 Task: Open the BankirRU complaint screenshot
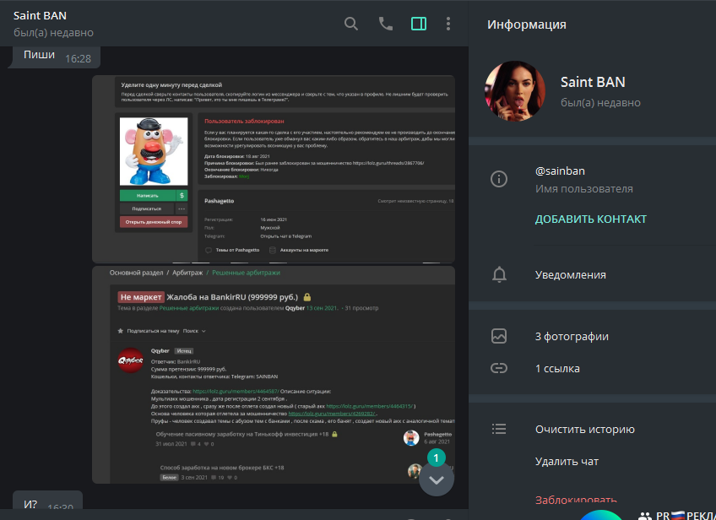(x=274, y=375)
